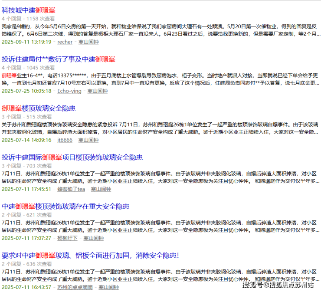Open 寒山闻钟 board link beside jt6666

[x=88, y=140]
